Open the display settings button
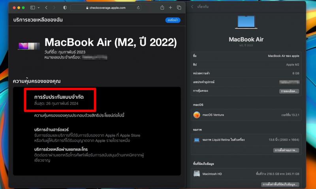The image size is (316, 189). coord(286,150)
